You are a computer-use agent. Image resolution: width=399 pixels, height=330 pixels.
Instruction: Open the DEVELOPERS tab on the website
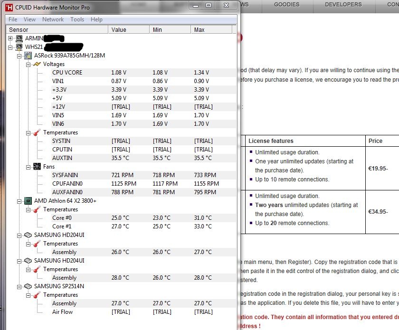(343, 5)
